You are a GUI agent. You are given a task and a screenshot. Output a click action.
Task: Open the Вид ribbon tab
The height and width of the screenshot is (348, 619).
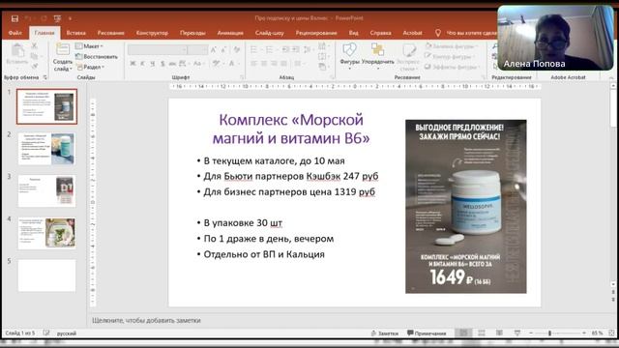[353, 33]
